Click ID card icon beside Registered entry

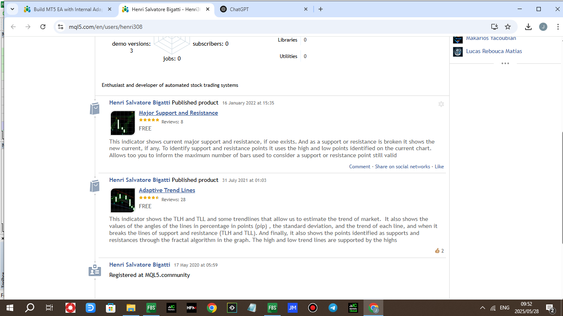[95, 270]
